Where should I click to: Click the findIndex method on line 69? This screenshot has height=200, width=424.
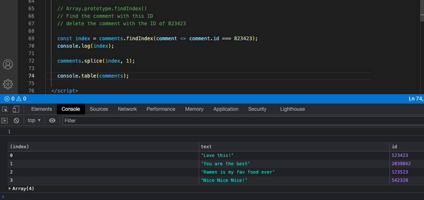click(140, 38)
